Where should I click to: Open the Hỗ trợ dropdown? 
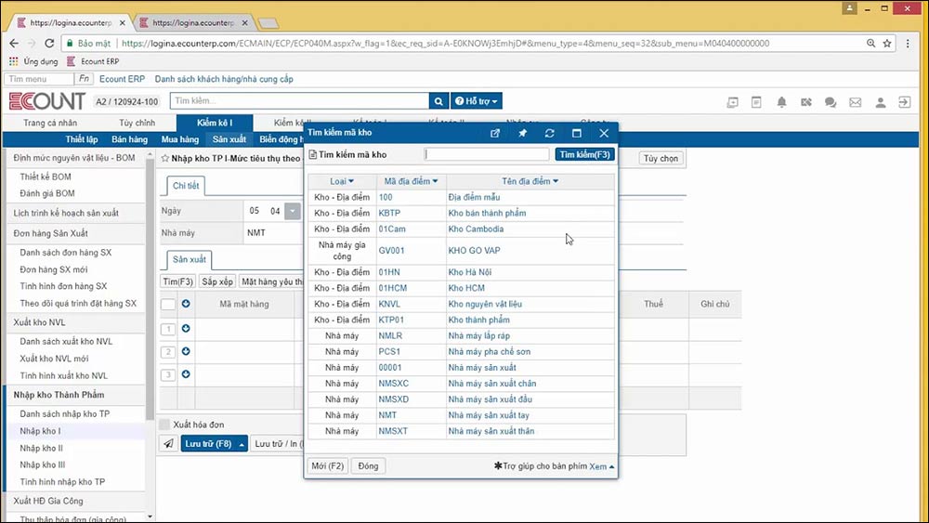477,101
